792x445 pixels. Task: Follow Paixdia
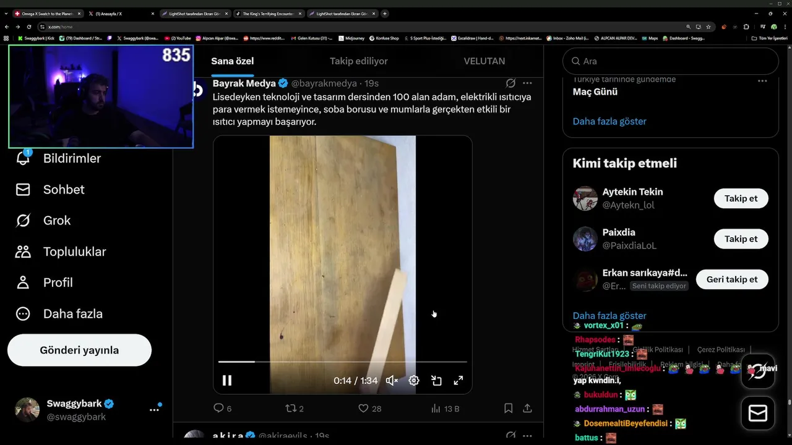click(741, 239)
